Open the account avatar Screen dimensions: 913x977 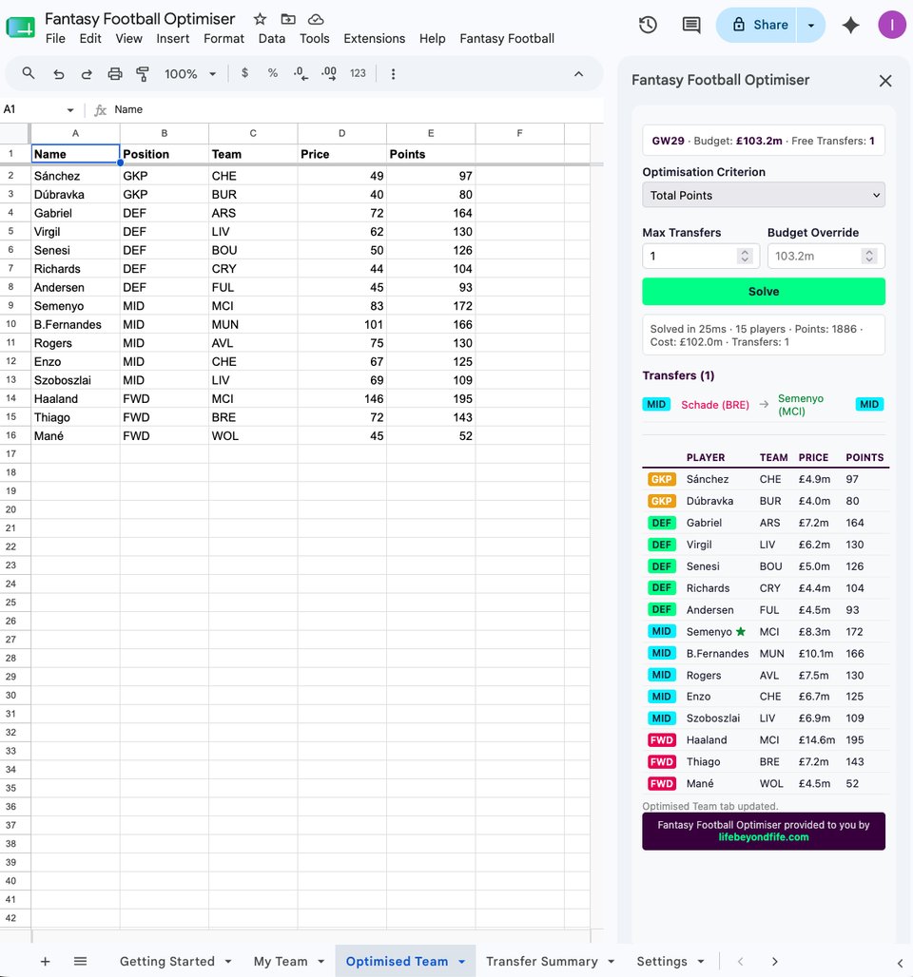pos(892,25)
